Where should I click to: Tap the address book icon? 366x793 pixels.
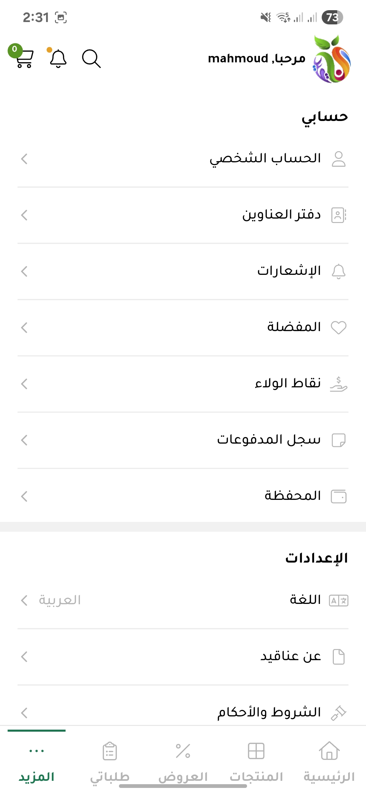(339, 215)
